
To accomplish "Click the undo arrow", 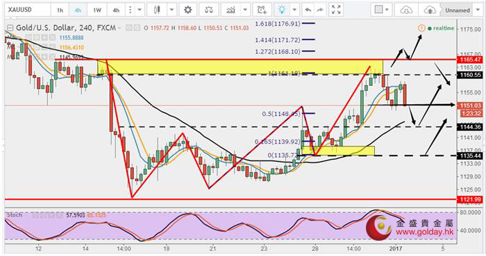I will coord(308,10).
